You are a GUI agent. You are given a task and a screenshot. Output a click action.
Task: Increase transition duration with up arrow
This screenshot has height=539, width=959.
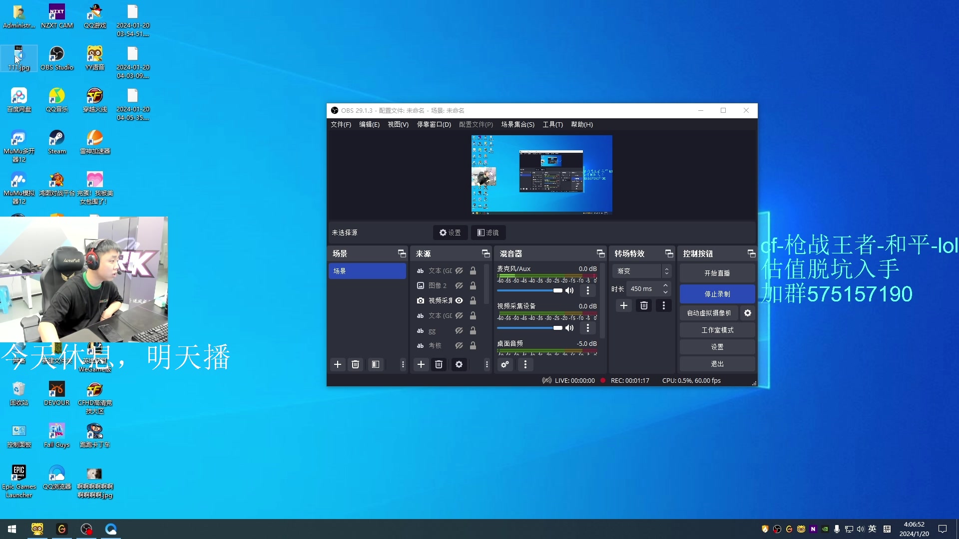tap(665, 285)
